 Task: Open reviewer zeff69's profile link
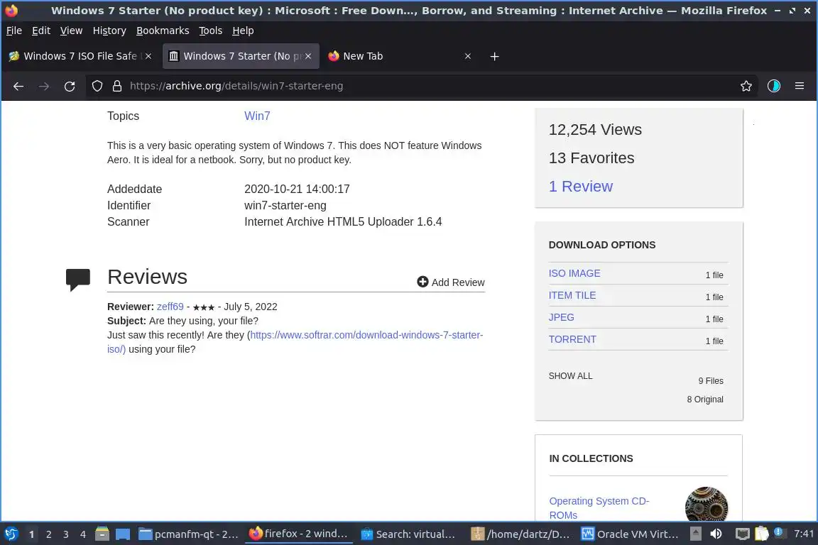[170, 307]
